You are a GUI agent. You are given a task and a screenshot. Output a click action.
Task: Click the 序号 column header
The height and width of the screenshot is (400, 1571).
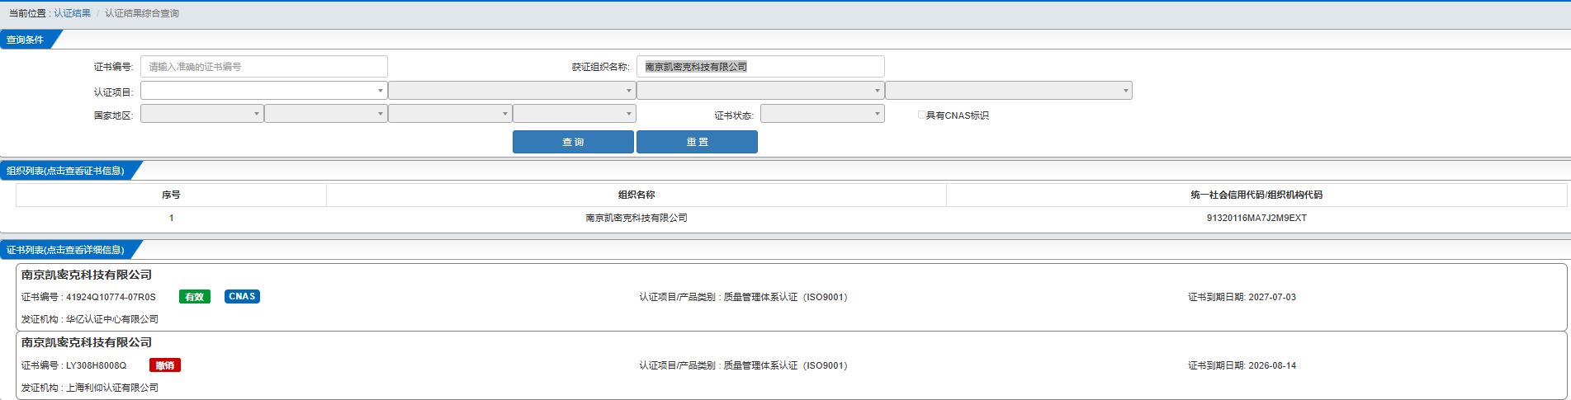coord(171,195)
